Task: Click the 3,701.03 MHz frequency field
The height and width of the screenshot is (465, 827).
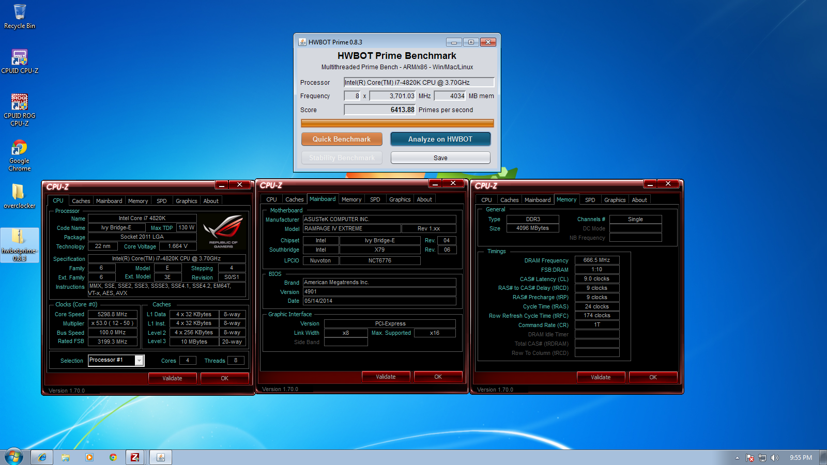Action: click(x=393, y=96)
